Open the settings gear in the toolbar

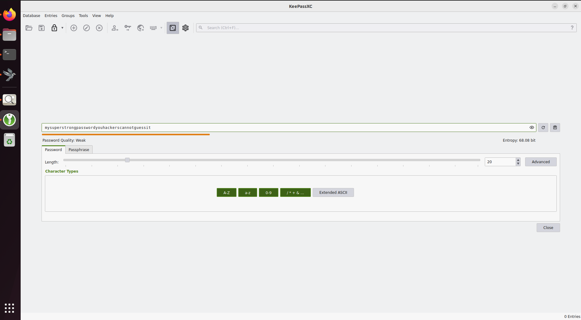185,28
